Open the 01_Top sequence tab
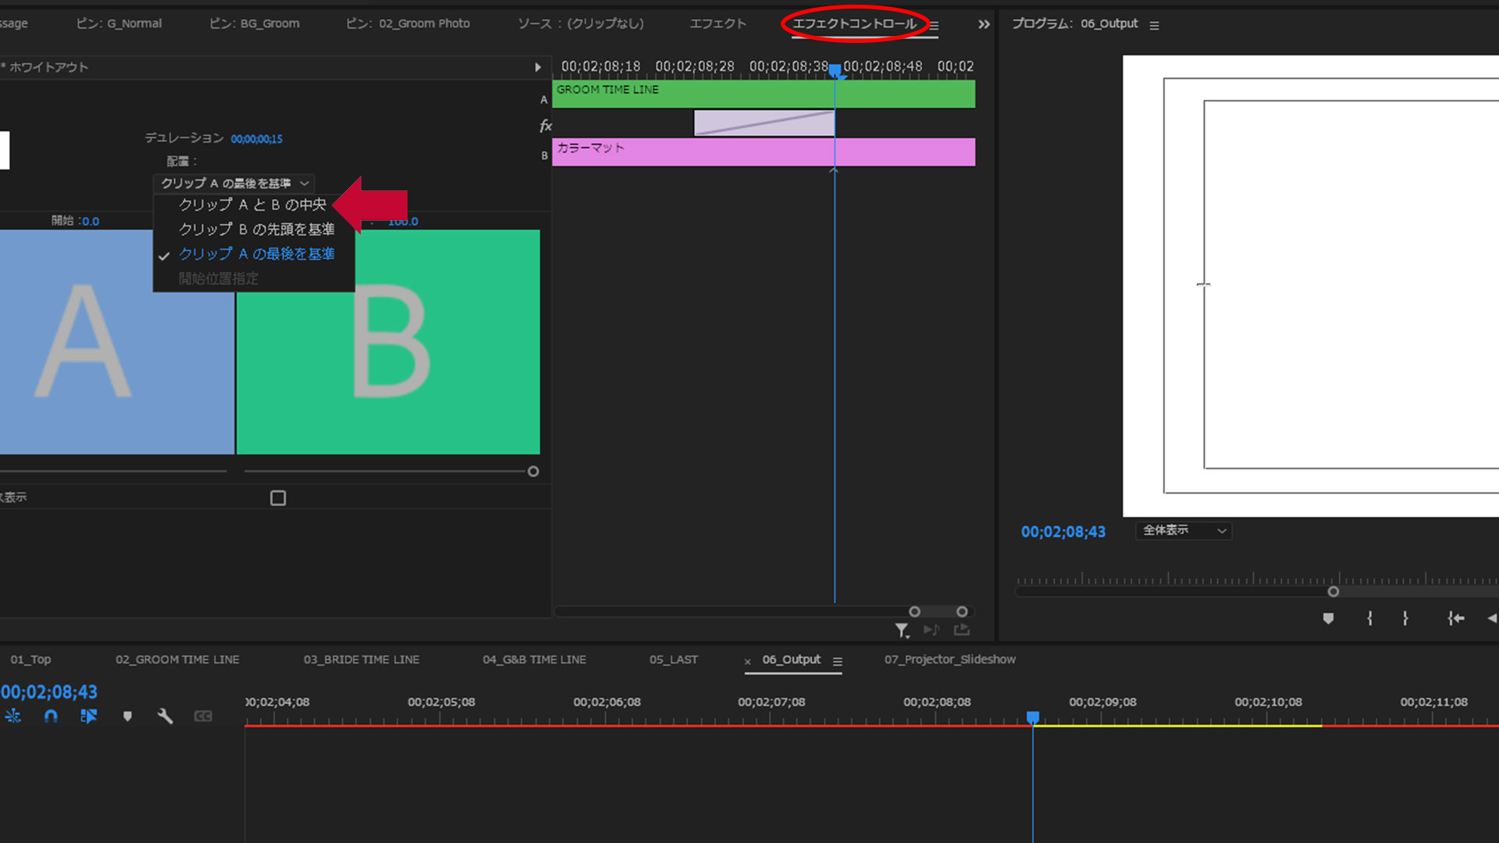1499x843 pixels. pyautogui.click(x=30, y=660)
